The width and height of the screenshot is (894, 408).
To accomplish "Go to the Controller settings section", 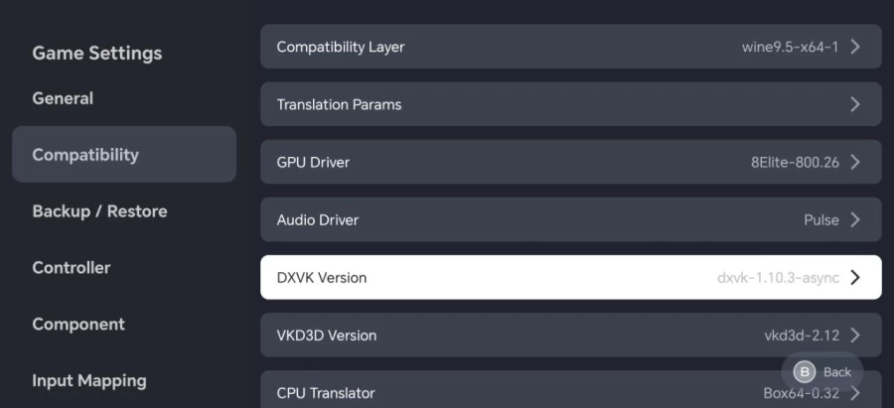I will point(72,268).
